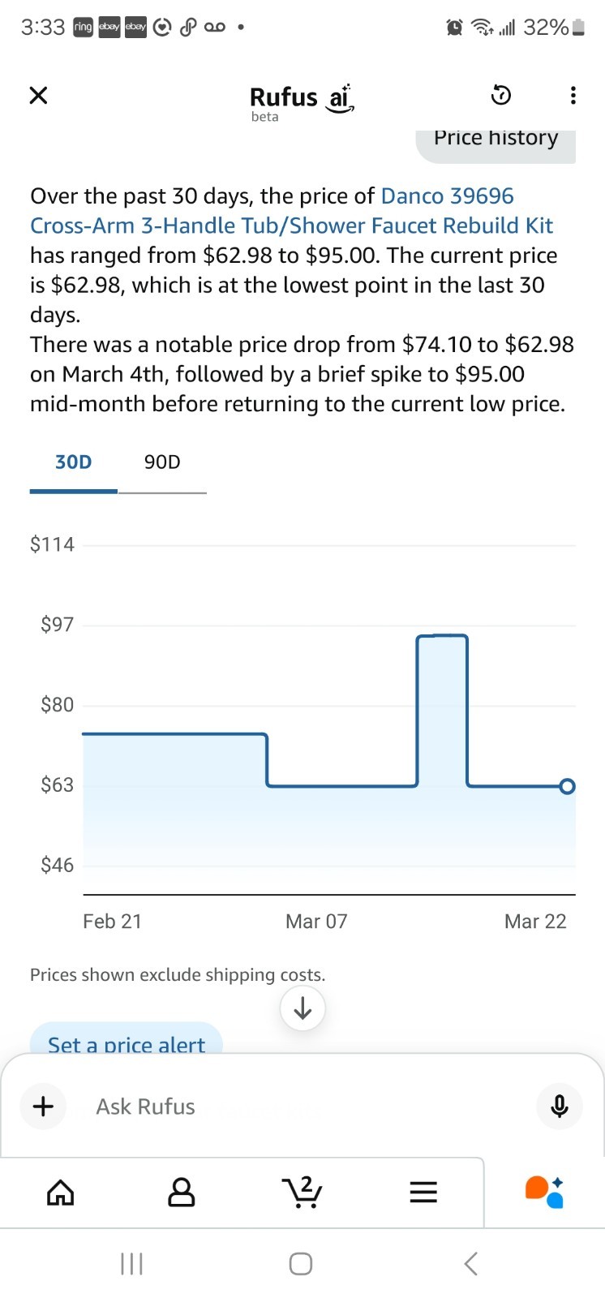This screenshot has width=605, height=1298.
Task: Select the current price point on chart
Action: pyautogui.click(x=568, y=786)
